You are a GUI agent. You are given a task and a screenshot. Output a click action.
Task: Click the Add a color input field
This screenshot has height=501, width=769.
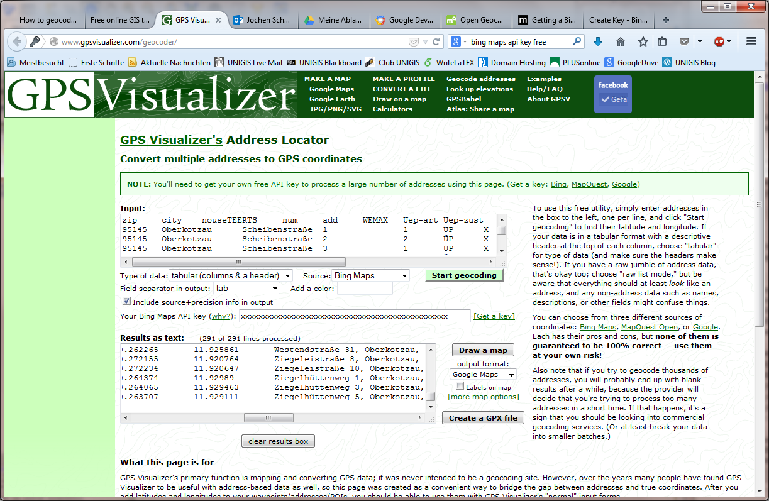(365, 289)
